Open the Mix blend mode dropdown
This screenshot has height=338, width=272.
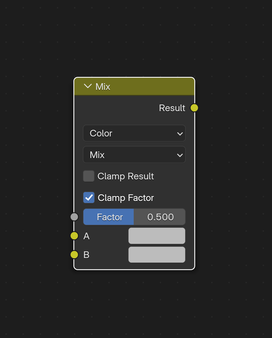(x=134, y=155)
